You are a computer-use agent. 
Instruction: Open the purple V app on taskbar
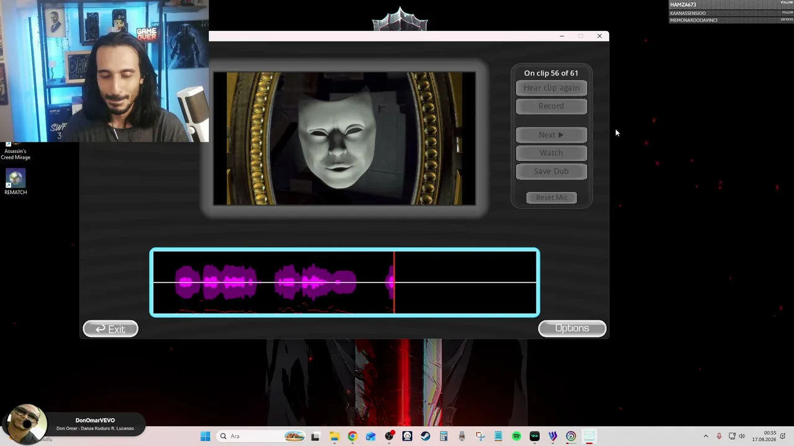[x=553, y=436]
